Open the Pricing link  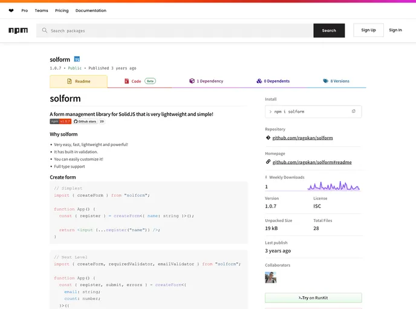[x=62, y=11]
